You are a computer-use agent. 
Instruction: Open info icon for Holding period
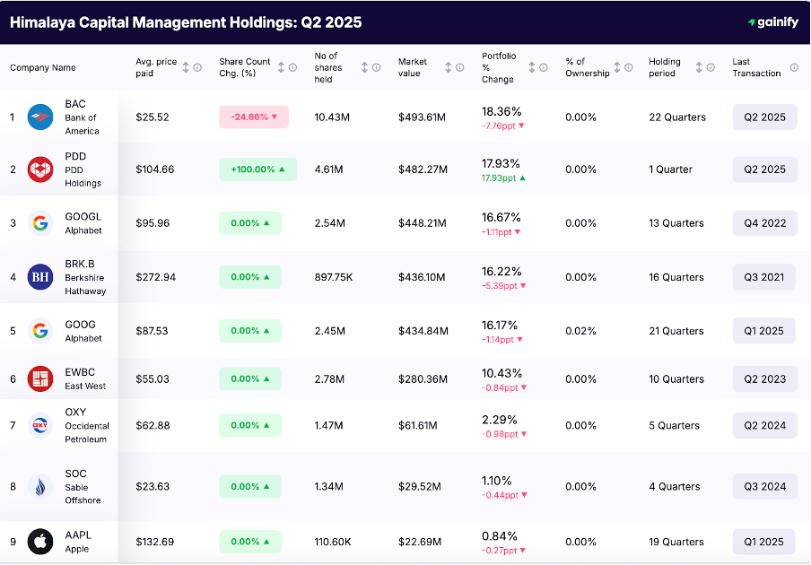click(x=711, y=67)
